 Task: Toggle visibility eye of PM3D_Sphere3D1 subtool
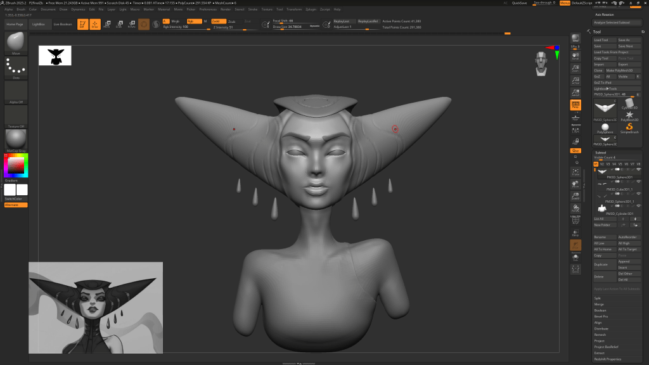pos(638,170)
